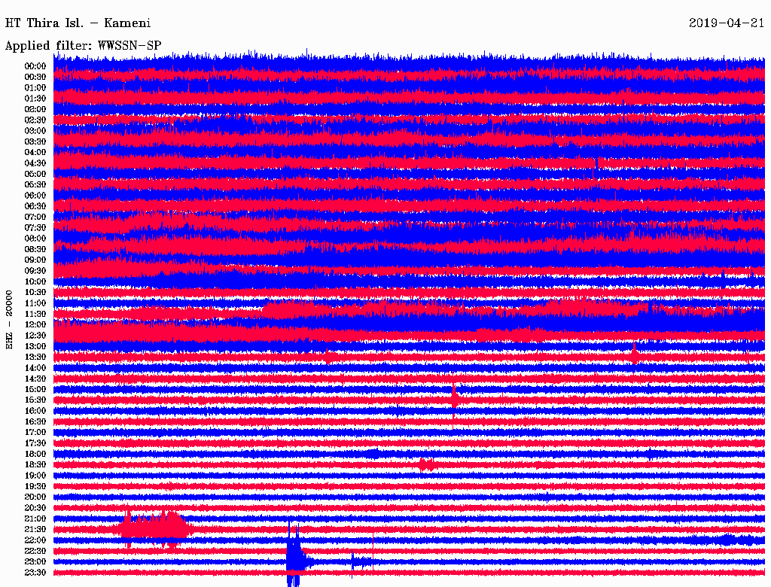Click the 12:30 time label
The image size is (771, 587).
click(35, 336)
